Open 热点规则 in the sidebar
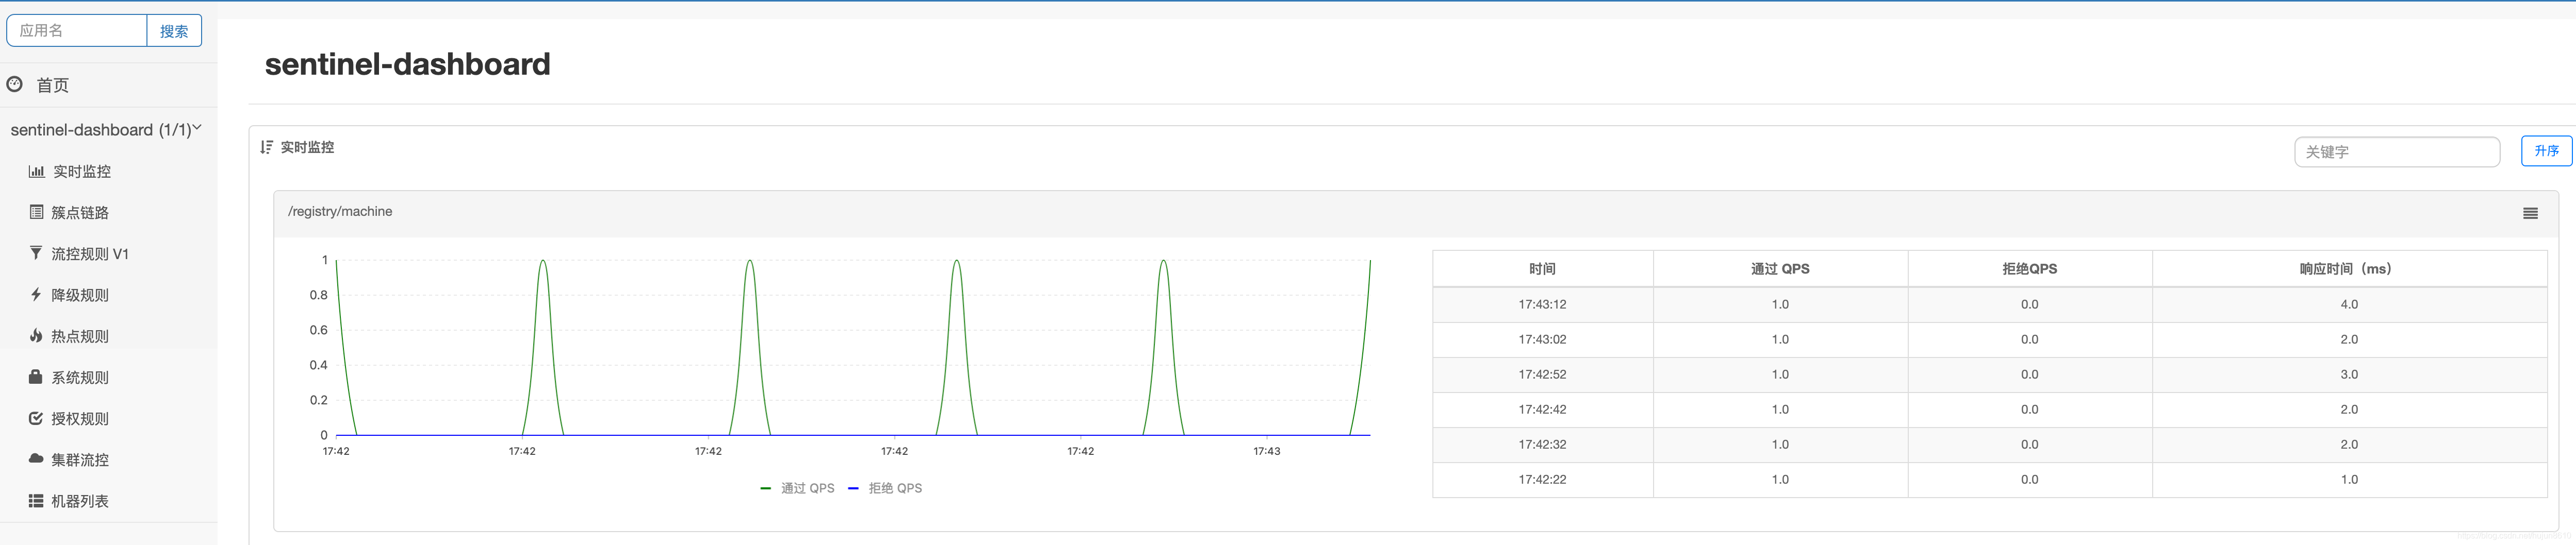This screenshot has height=545, width=2576. click(x=80, y=336)
